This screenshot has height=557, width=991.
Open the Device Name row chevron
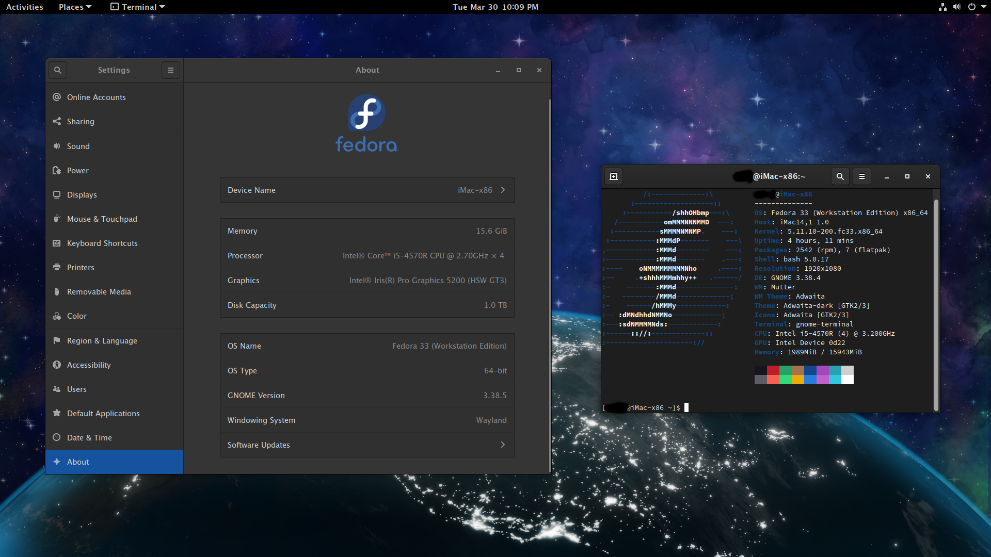click(x=503, y=190)
